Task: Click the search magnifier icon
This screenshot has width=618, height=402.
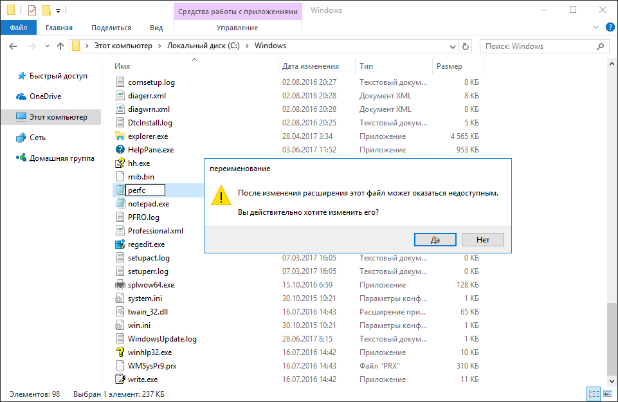Action: [600, 46]
